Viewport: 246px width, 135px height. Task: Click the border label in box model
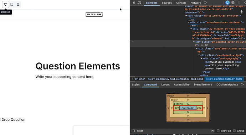click(x=174, y=100)
